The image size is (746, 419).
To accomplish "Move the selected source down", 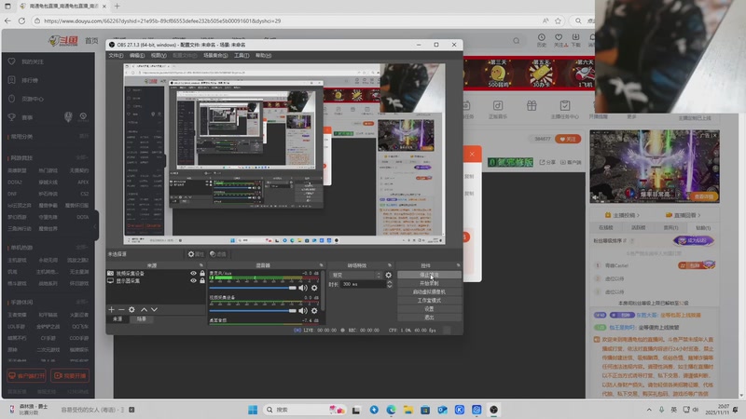I will (154, 309).
